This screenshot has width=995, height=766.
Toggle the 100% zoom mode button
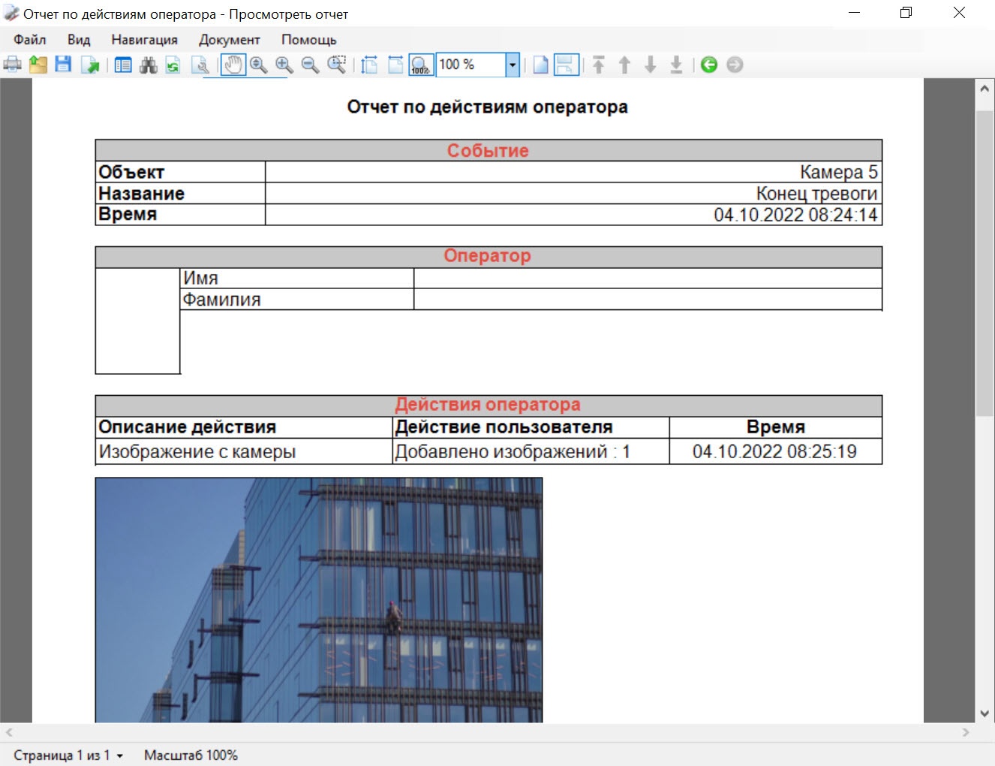(421, 65)
